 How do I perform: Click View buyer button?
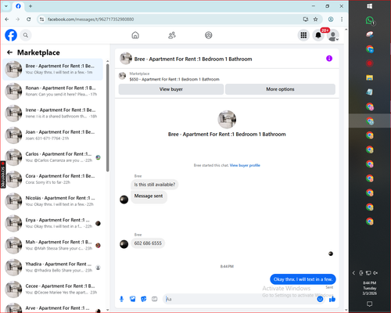171,89
